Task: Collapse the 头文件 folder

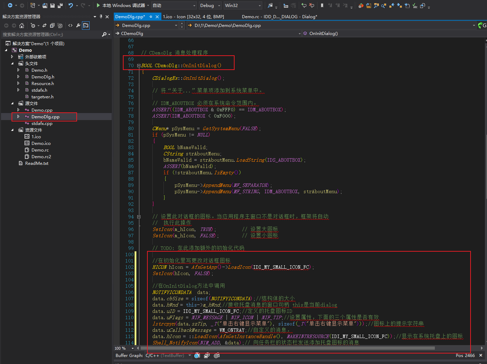Action: pos(12,63)
